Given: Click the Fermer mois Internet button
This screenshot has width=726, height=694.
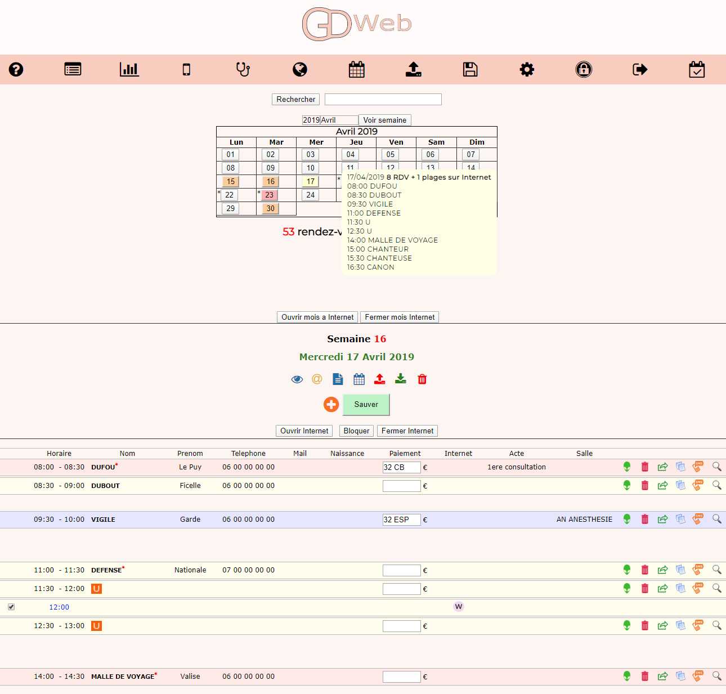Looking at the screenshot, I should point(400,317).
